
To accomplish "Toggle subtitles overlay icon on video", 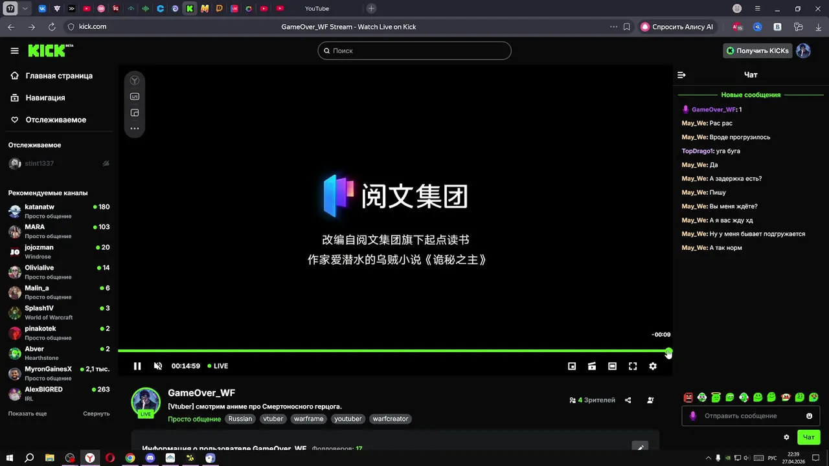I will point(135,96).
